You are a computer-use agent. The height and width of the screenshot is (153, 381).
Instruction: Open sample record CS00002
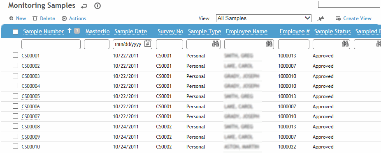point(30,66)
